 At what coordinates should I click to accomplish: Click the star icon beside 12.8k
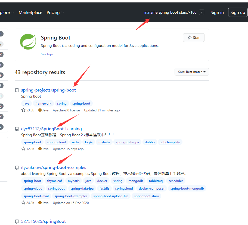23,149
